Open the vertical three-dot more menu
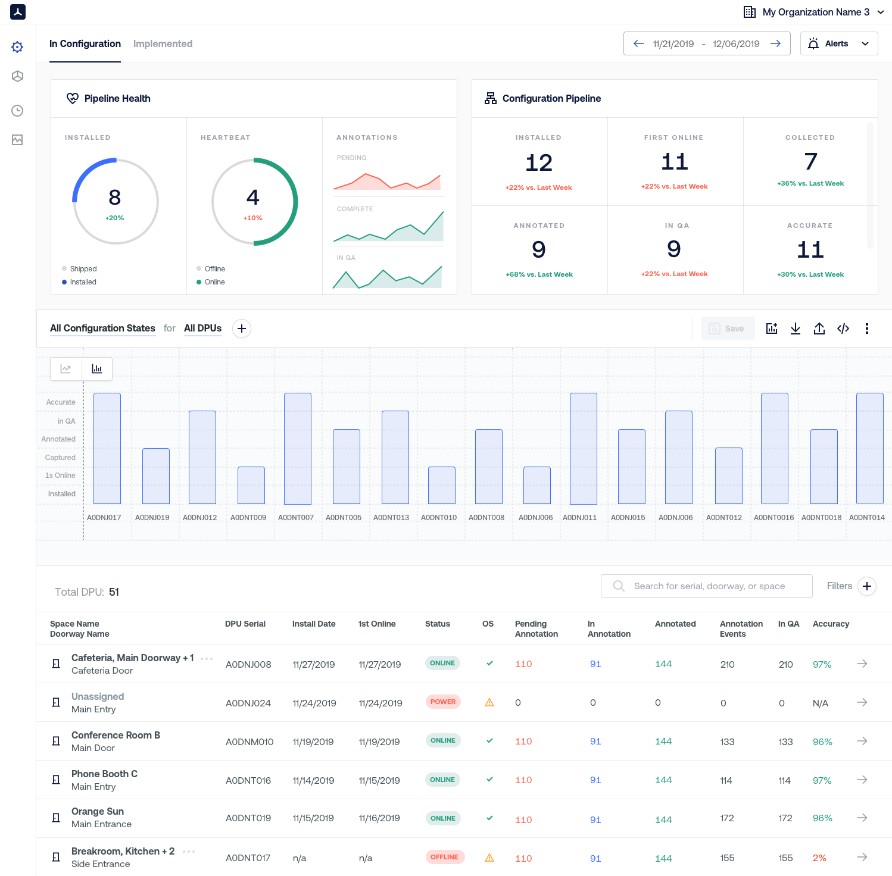The height and width of the screenshot is (876, 892). (x=866, y=328)
